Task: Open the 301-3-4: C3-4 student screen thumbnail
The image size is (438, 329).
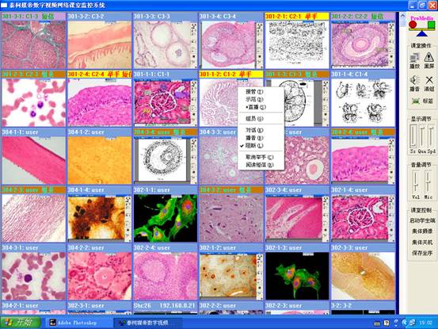Action: (x=231, y=44)
